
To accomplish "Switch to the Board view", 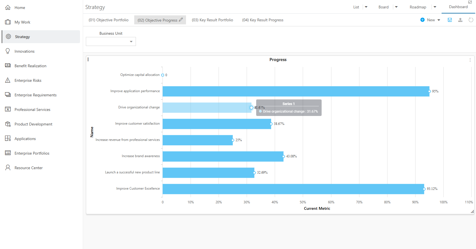I will click(x=383, y=7).
